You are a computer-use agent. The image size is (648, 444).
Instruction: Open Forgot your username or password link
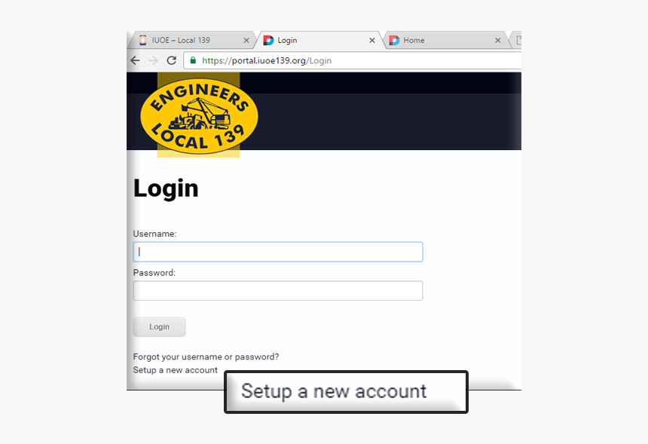click(x=206, y=357)
